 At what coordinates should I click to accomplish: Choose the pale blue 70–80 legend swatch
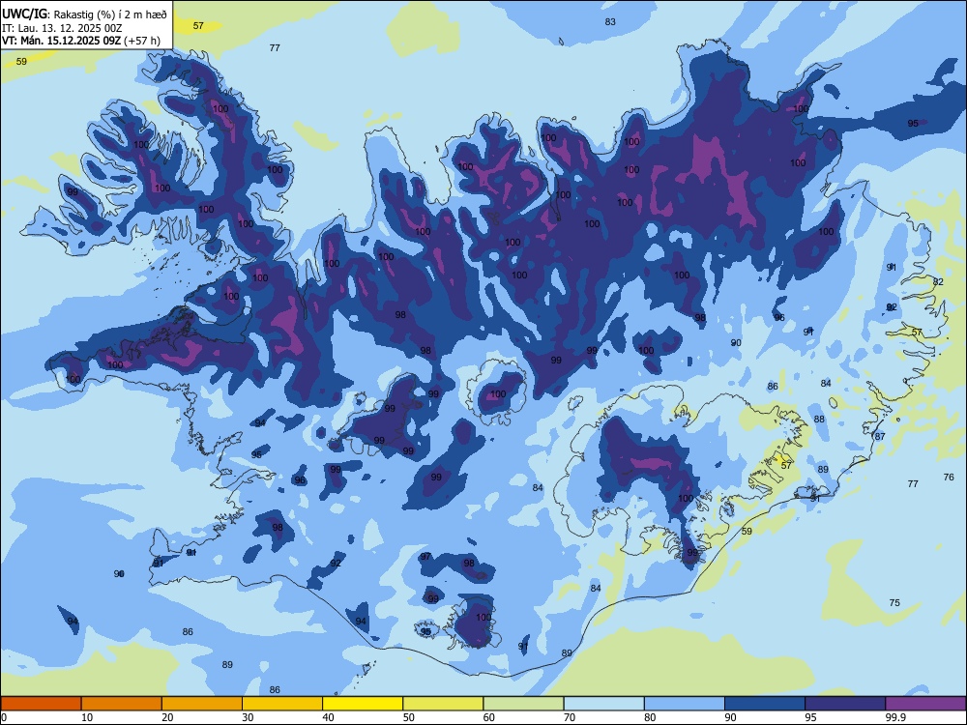tap(603, 704)
